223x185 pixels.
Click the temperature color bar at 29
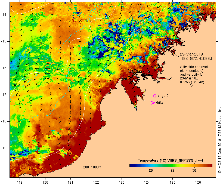click(172, 165)
